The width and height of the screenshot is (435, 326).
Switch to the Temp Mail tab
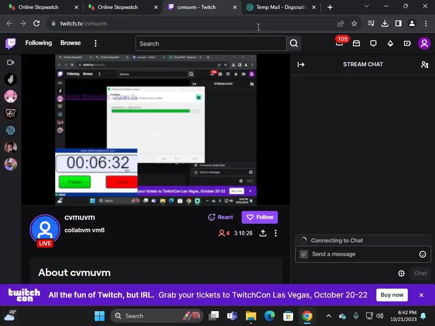280,7
